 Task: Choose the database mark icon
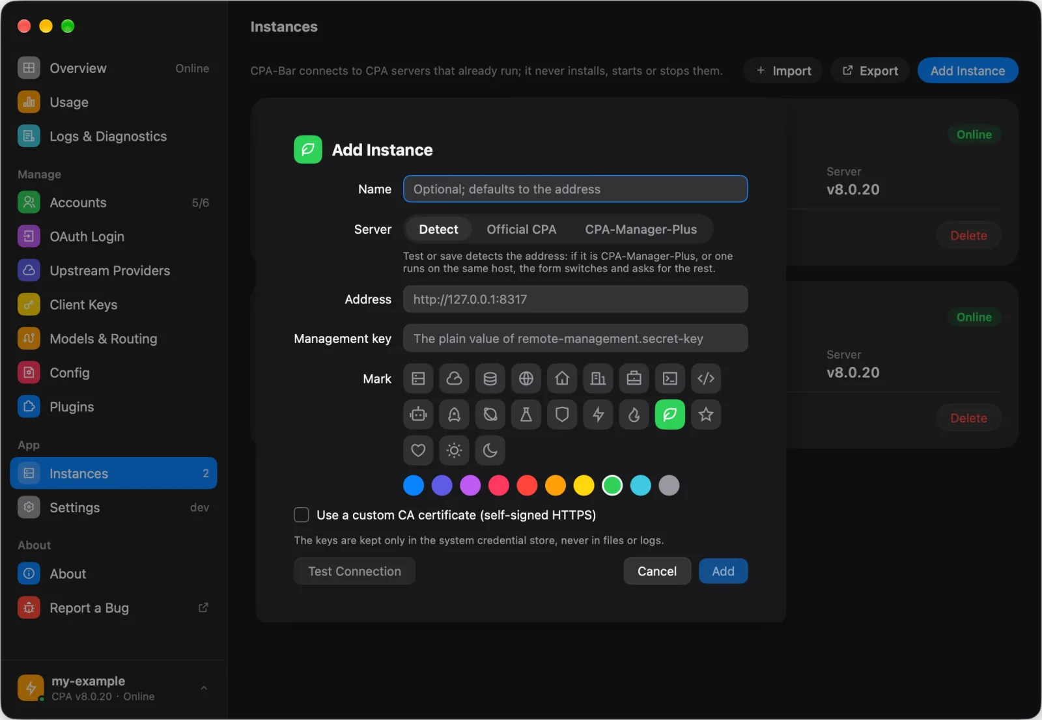(x=490, y=378)
